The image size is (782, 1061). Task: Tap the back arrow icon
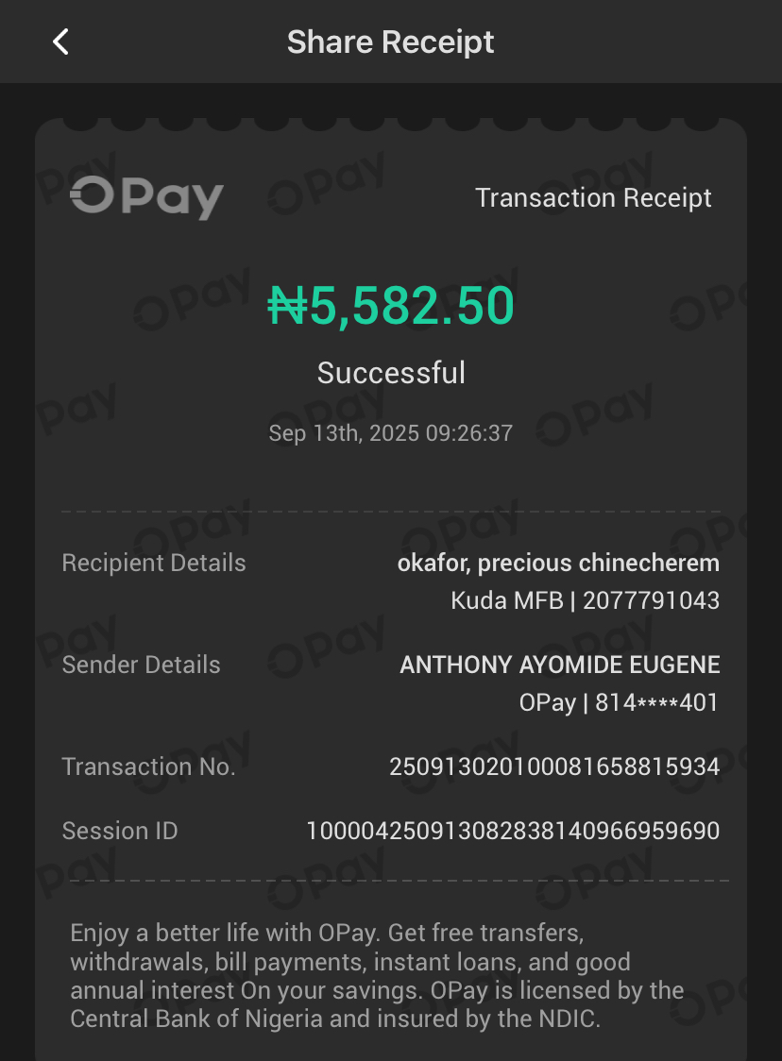click(61, 42)
